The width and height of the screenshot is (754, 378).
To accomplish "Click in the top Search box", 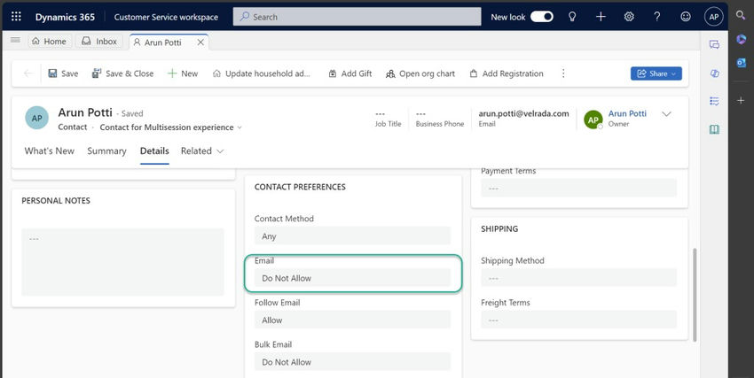I will [357, 17].
